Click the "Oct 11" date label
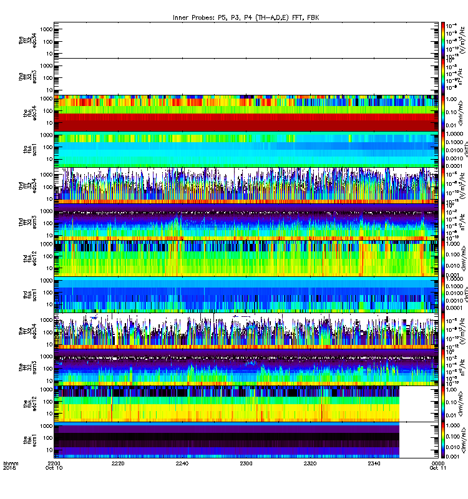 coord(438,468)
